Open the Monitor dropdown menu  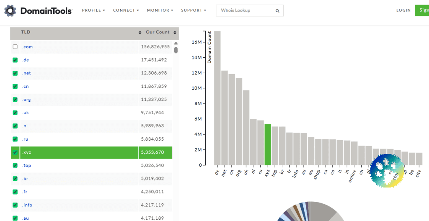[160, 10]
